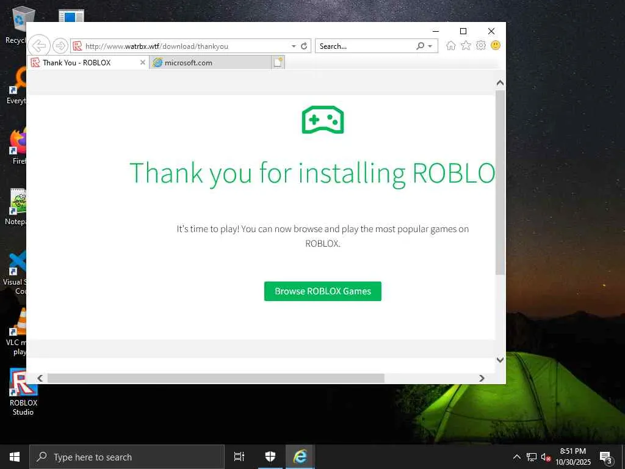This screenshot has height=469, width=625.
Task: Switch to the microsoft.com tab
Action: point(211,62)
